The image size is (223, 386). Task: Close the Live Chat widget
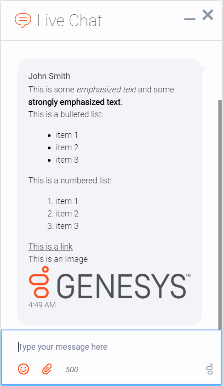(x=208, y=15)
